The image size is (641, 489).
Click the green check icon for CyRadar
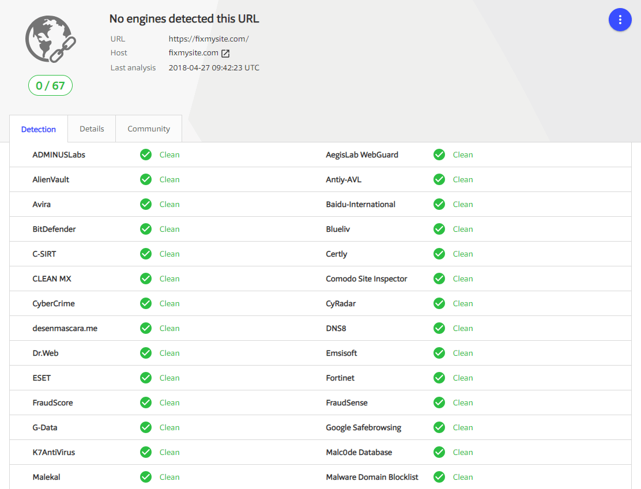coord(439,303)
